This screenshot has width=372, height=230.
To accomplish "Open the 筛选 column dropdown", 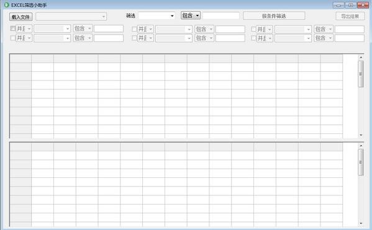I will coord(157,16).
